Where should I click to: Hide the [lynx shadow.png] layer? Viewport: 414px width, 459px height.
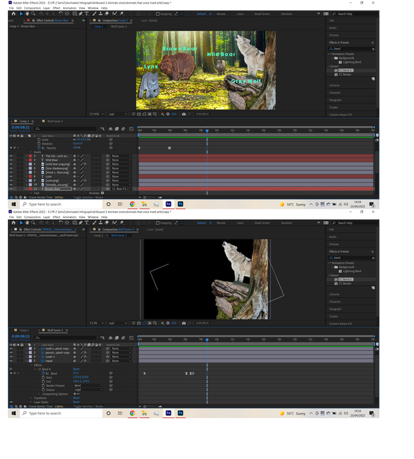coord(11,168)
